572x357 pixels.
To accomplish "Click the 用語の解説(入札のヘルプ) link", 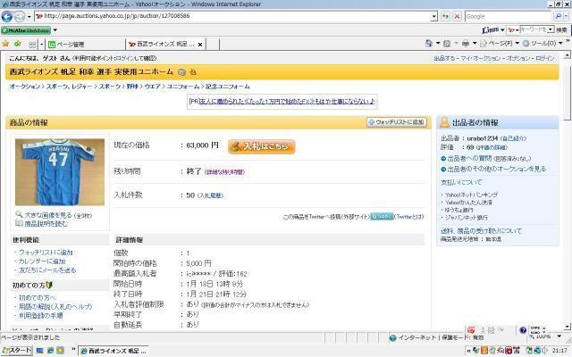I will point(55,307).
